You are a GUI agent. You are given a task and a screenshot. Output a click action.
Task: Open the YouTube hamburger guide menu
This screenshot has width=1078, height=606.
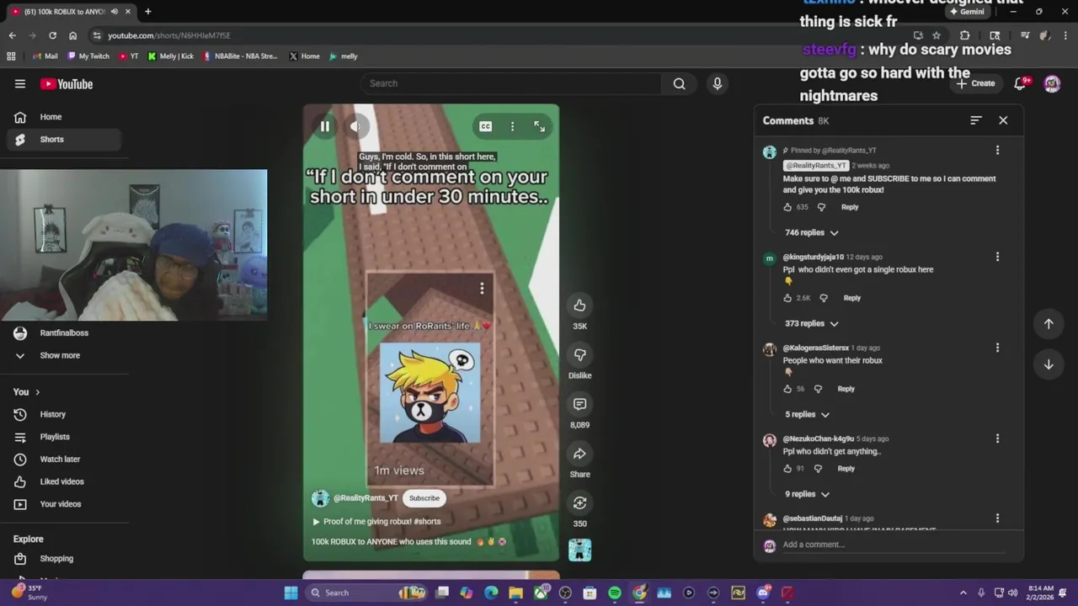click(x=20, y=83)
